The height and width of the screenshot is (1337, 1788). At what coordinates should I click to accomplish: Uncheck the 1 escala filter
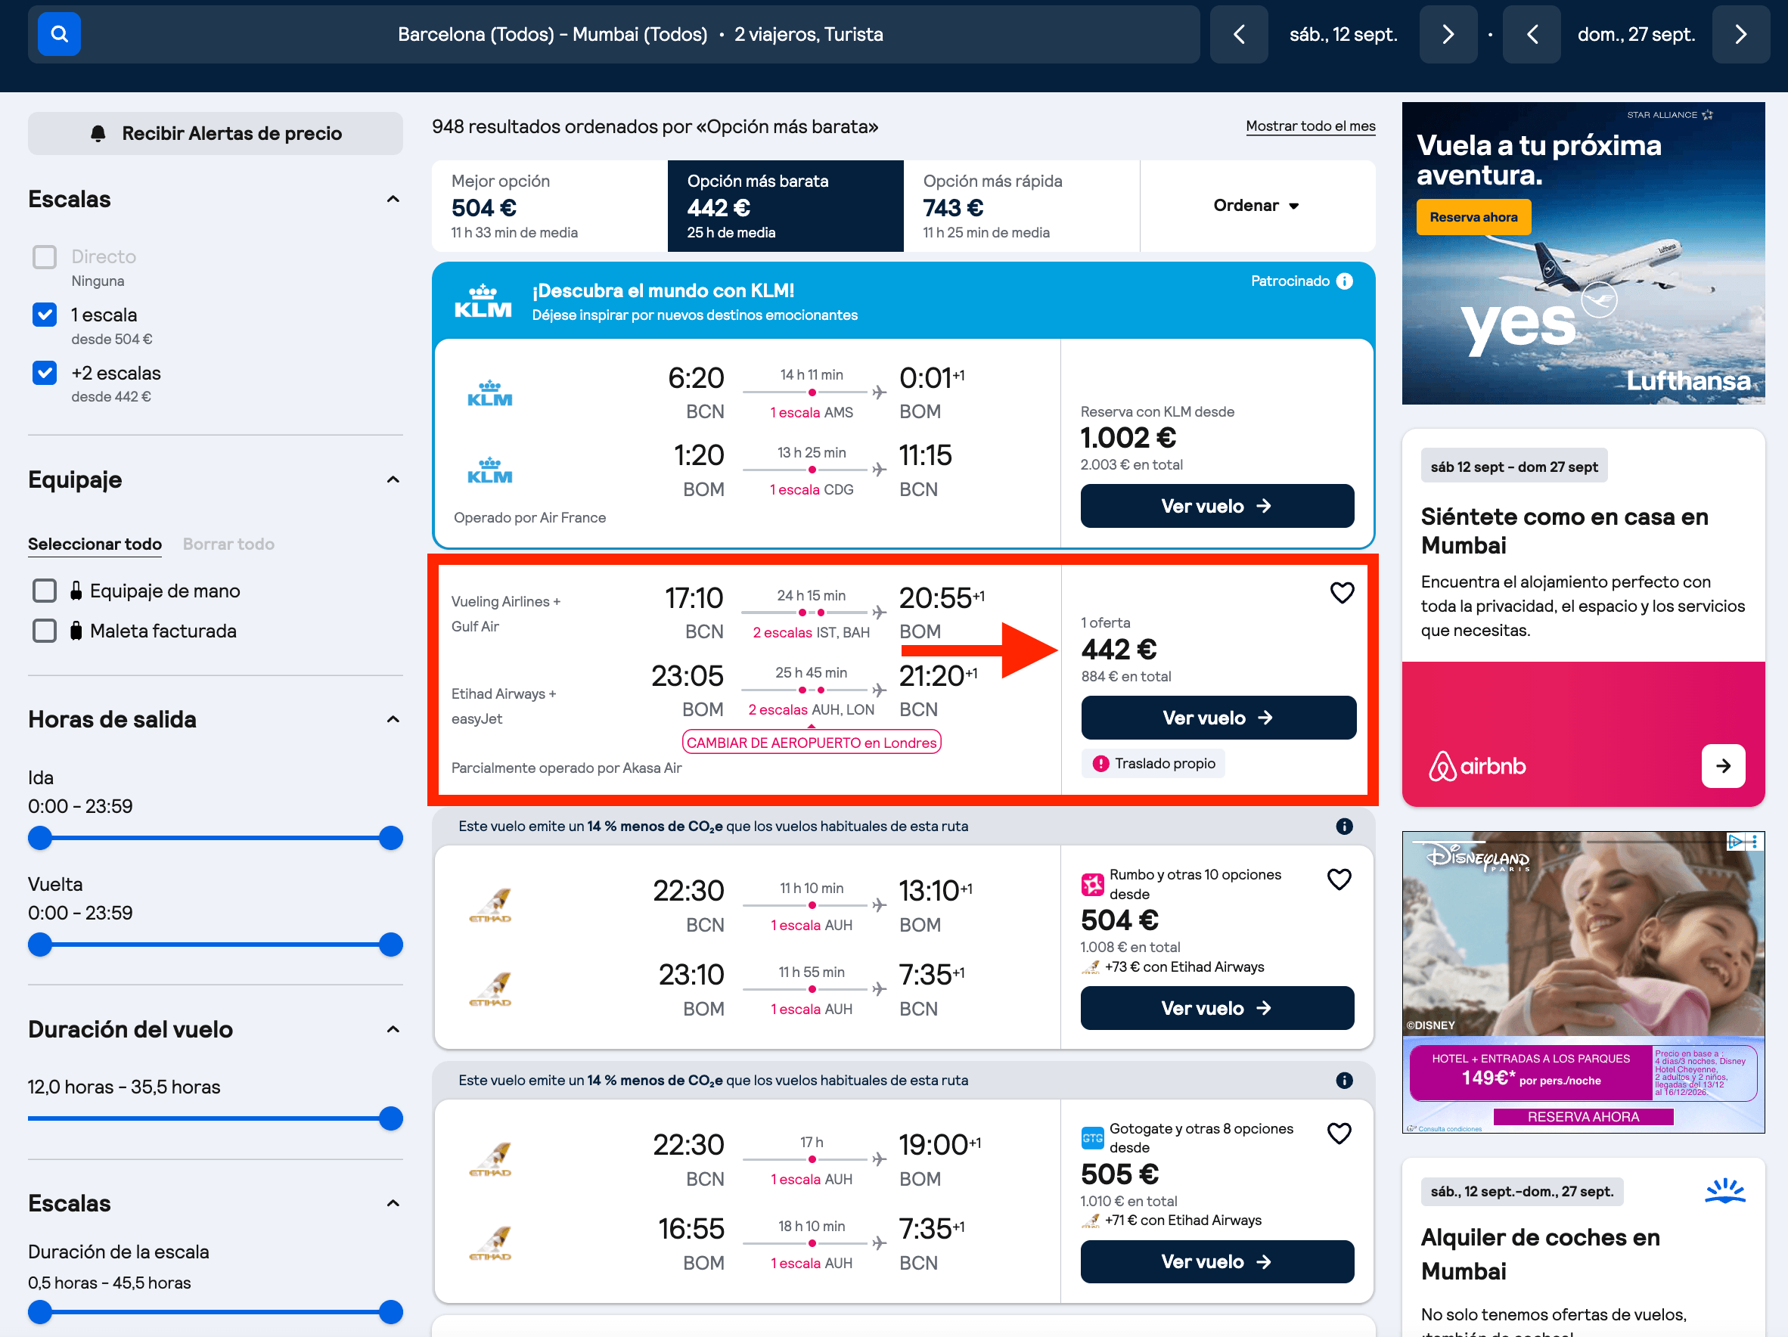tap(45, 315)
